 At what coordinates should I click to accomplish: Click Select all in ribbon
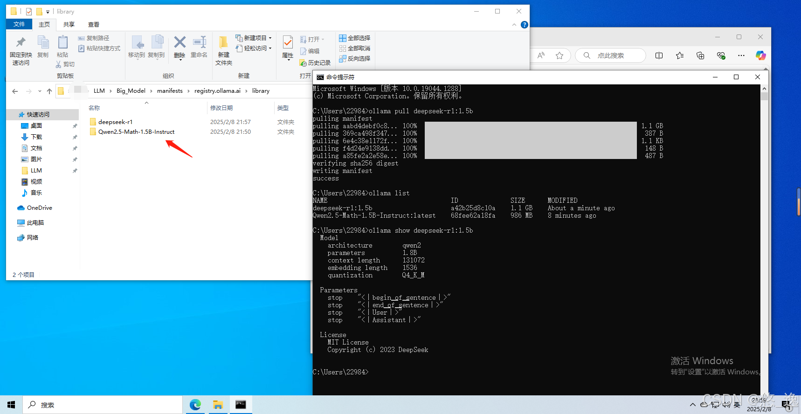(x=355, y=38)
